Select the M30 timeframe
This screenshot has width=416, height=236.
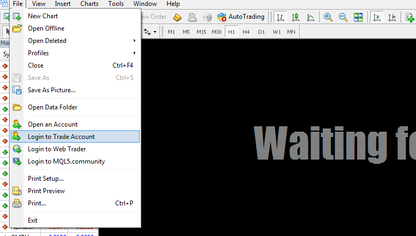pos(216,32)
